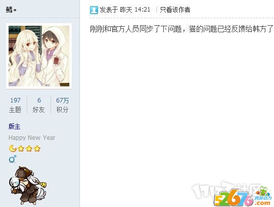The image size is (274, 207).
Task: Click the 52676.com watermark logo
Action: pos(243,197)
